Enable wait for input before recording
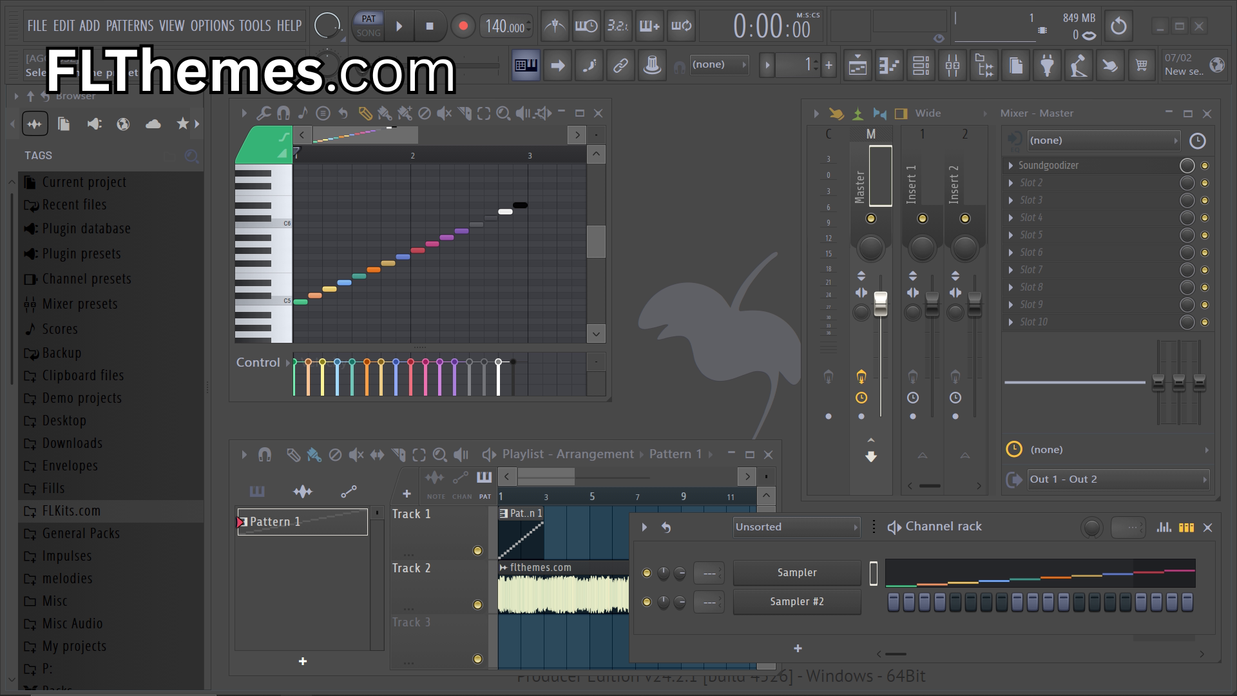The image size is (1237, 696). pos(586,26)
